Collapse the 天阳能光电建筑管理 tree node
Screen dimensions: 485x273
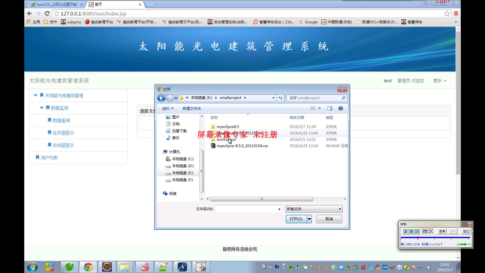click(36, 95)
